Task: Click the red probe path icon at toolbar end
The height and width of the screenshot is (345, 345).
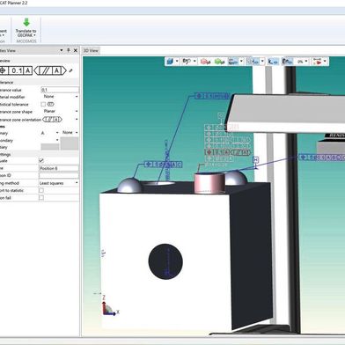Action: 318,62
